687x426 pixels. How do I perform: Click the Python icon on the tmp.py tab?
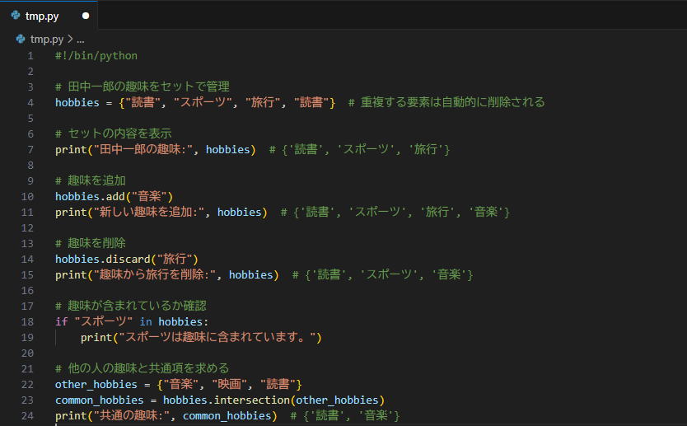(x=16, y=16)
